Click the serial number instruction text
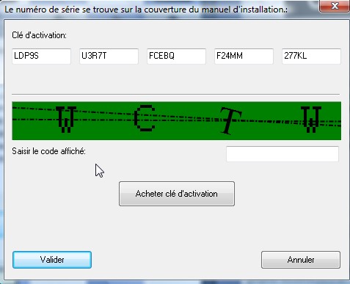This screenshot has width=350, height=284. point(146,10)
